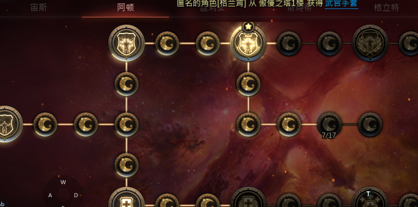
Task: Select the glowing cross shield node in the bottom row
Action: click(x=126, y=198)
